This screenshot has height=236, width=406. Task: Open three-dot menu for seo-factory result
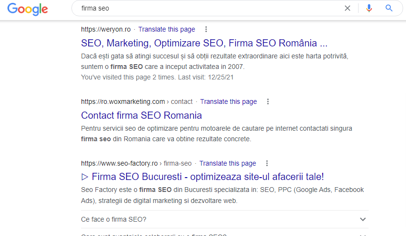(267, 163)
